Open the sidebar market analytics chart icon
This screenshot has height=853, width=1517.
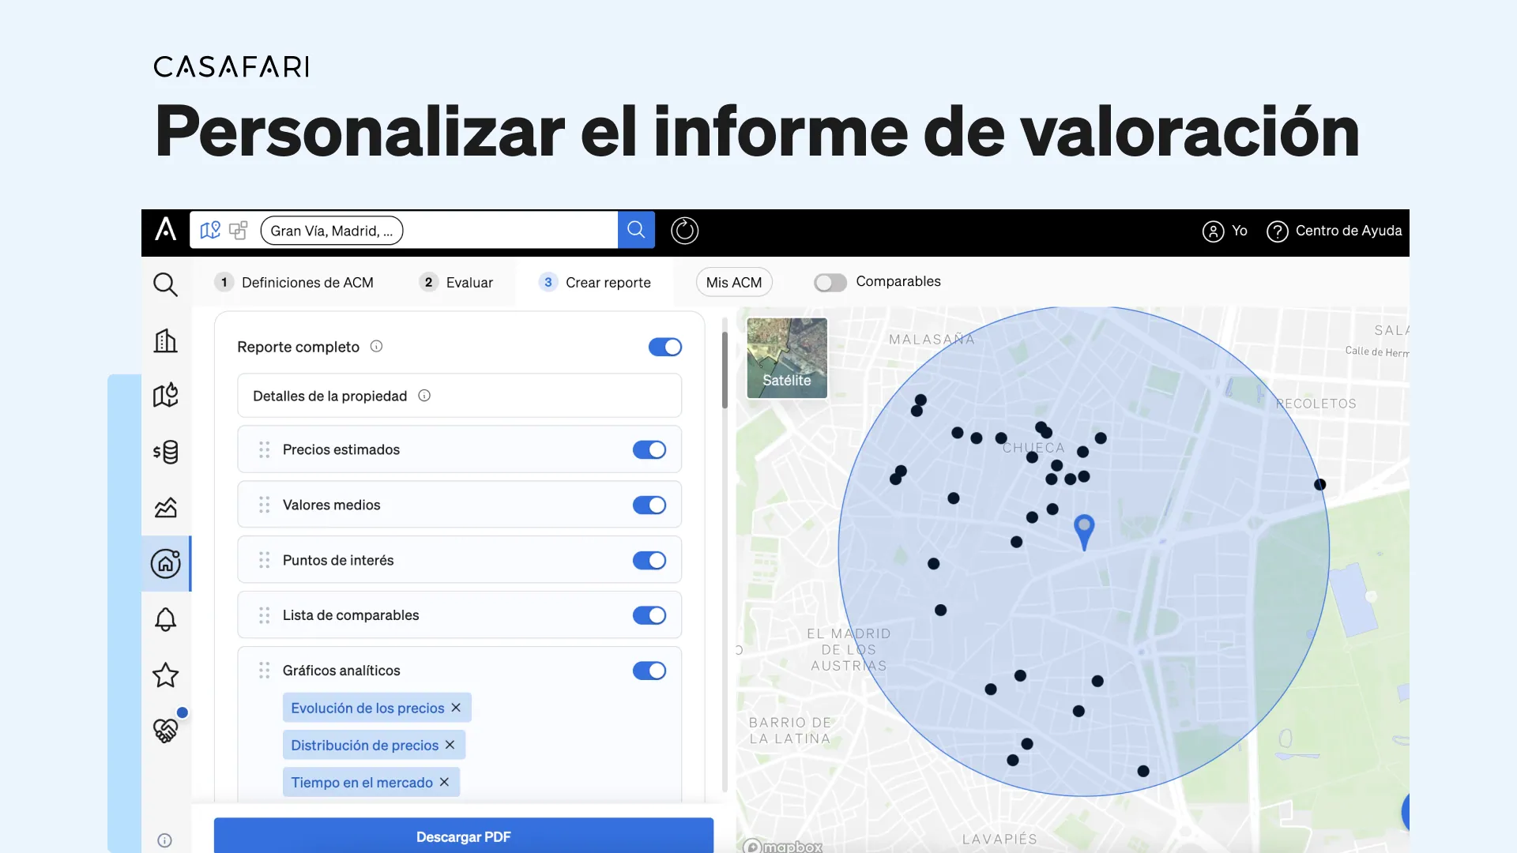(x=165, y=507)
